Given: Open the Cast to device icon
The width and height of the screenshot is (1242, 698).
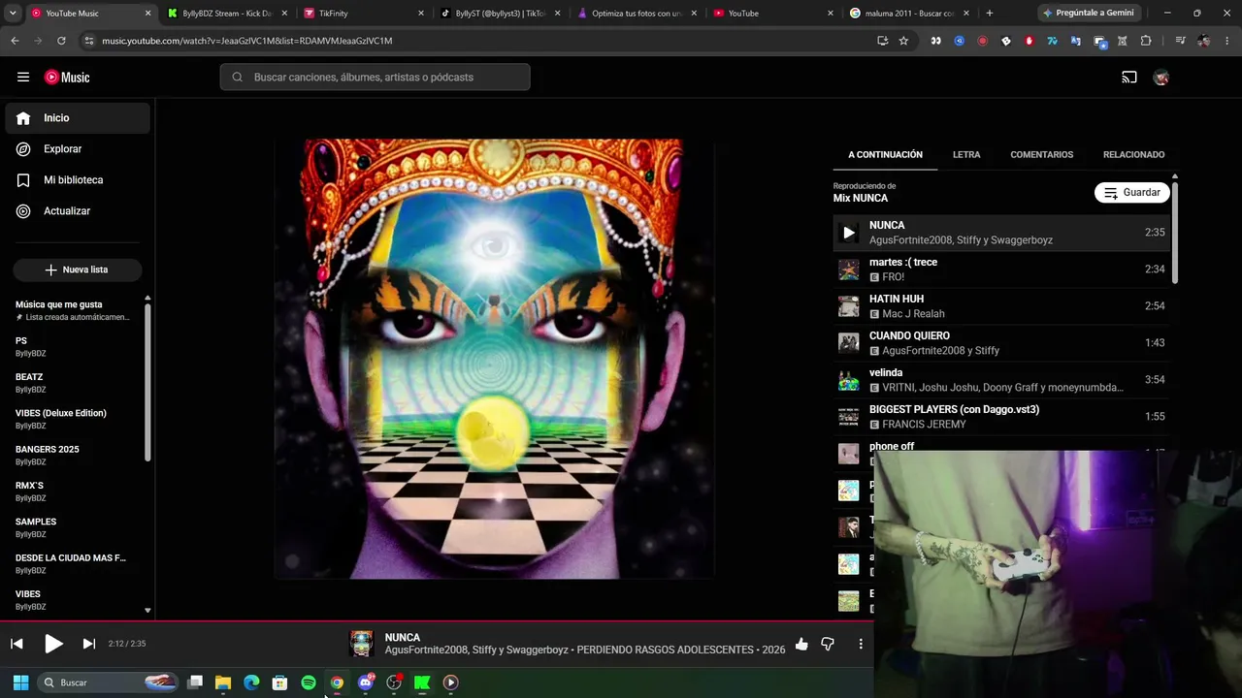Looking at the screenshot, I should pos(1129,78).
